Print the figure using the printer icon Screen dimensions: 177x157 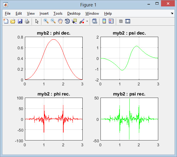(x=27, y=21)
